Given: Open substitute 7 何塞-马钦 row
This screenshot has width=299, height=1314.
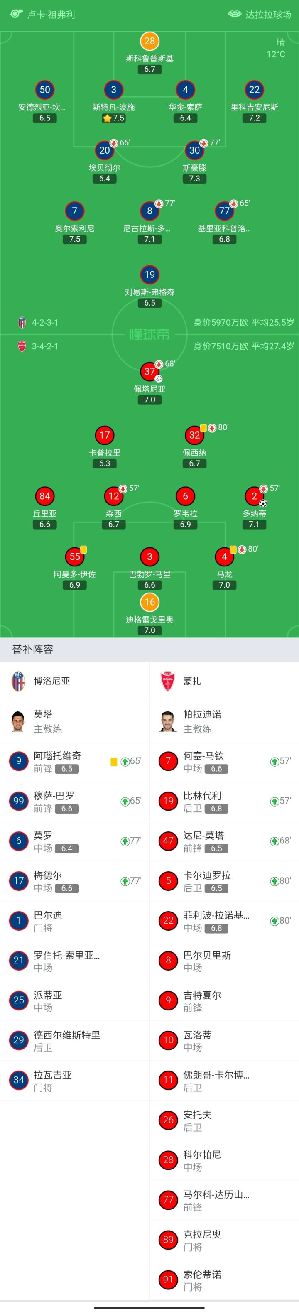Looking at the screenshot, I should point(224,761).
